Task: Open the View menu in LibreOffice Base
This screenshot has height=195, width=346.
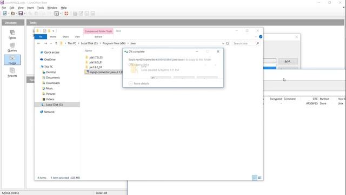Action: coord(21,8)
